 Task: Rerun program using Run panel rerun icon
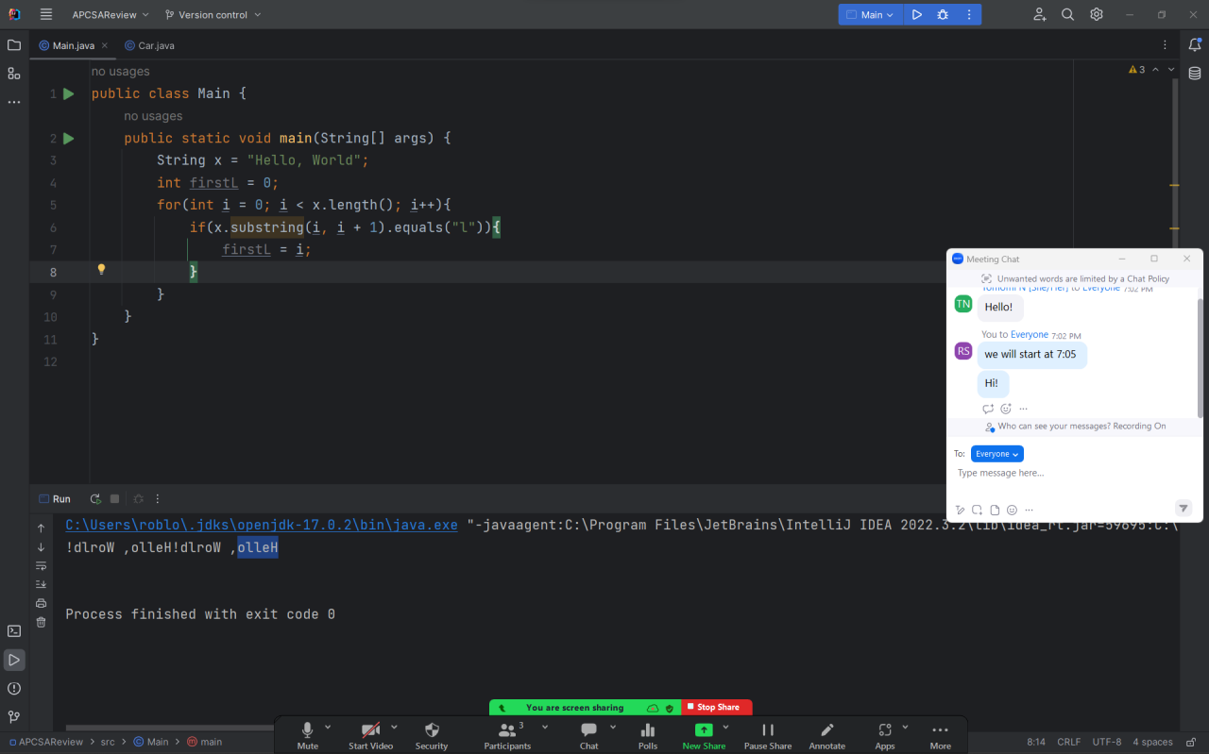pos(95,499)
